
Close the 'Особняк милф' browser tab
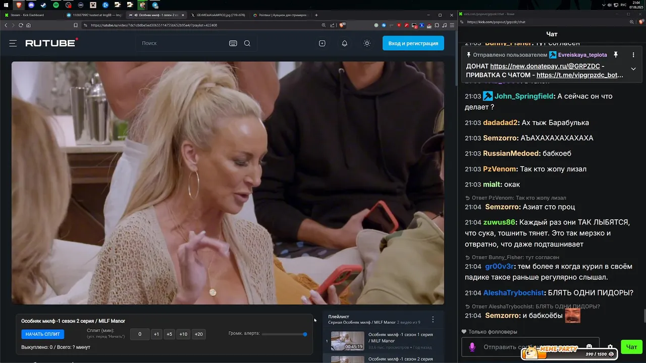point(183,15)
